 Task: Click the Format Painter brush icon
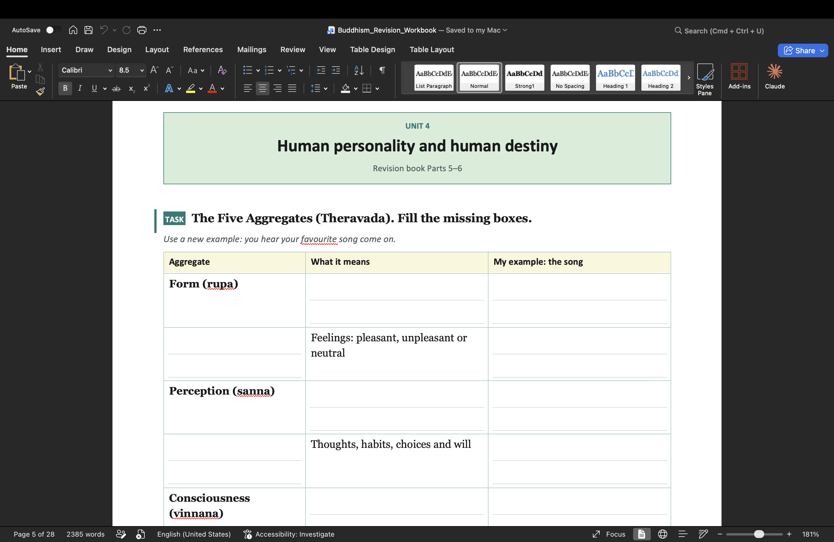40,92
